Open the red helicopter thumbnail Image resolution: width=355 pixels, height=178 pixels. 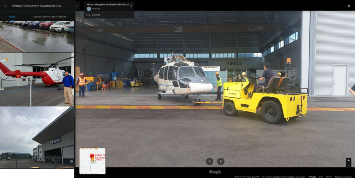coord(37,79)
